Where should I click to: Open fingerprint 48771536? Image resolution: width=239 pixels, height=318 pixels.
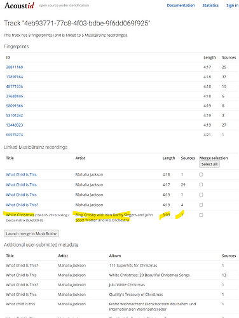15,86
